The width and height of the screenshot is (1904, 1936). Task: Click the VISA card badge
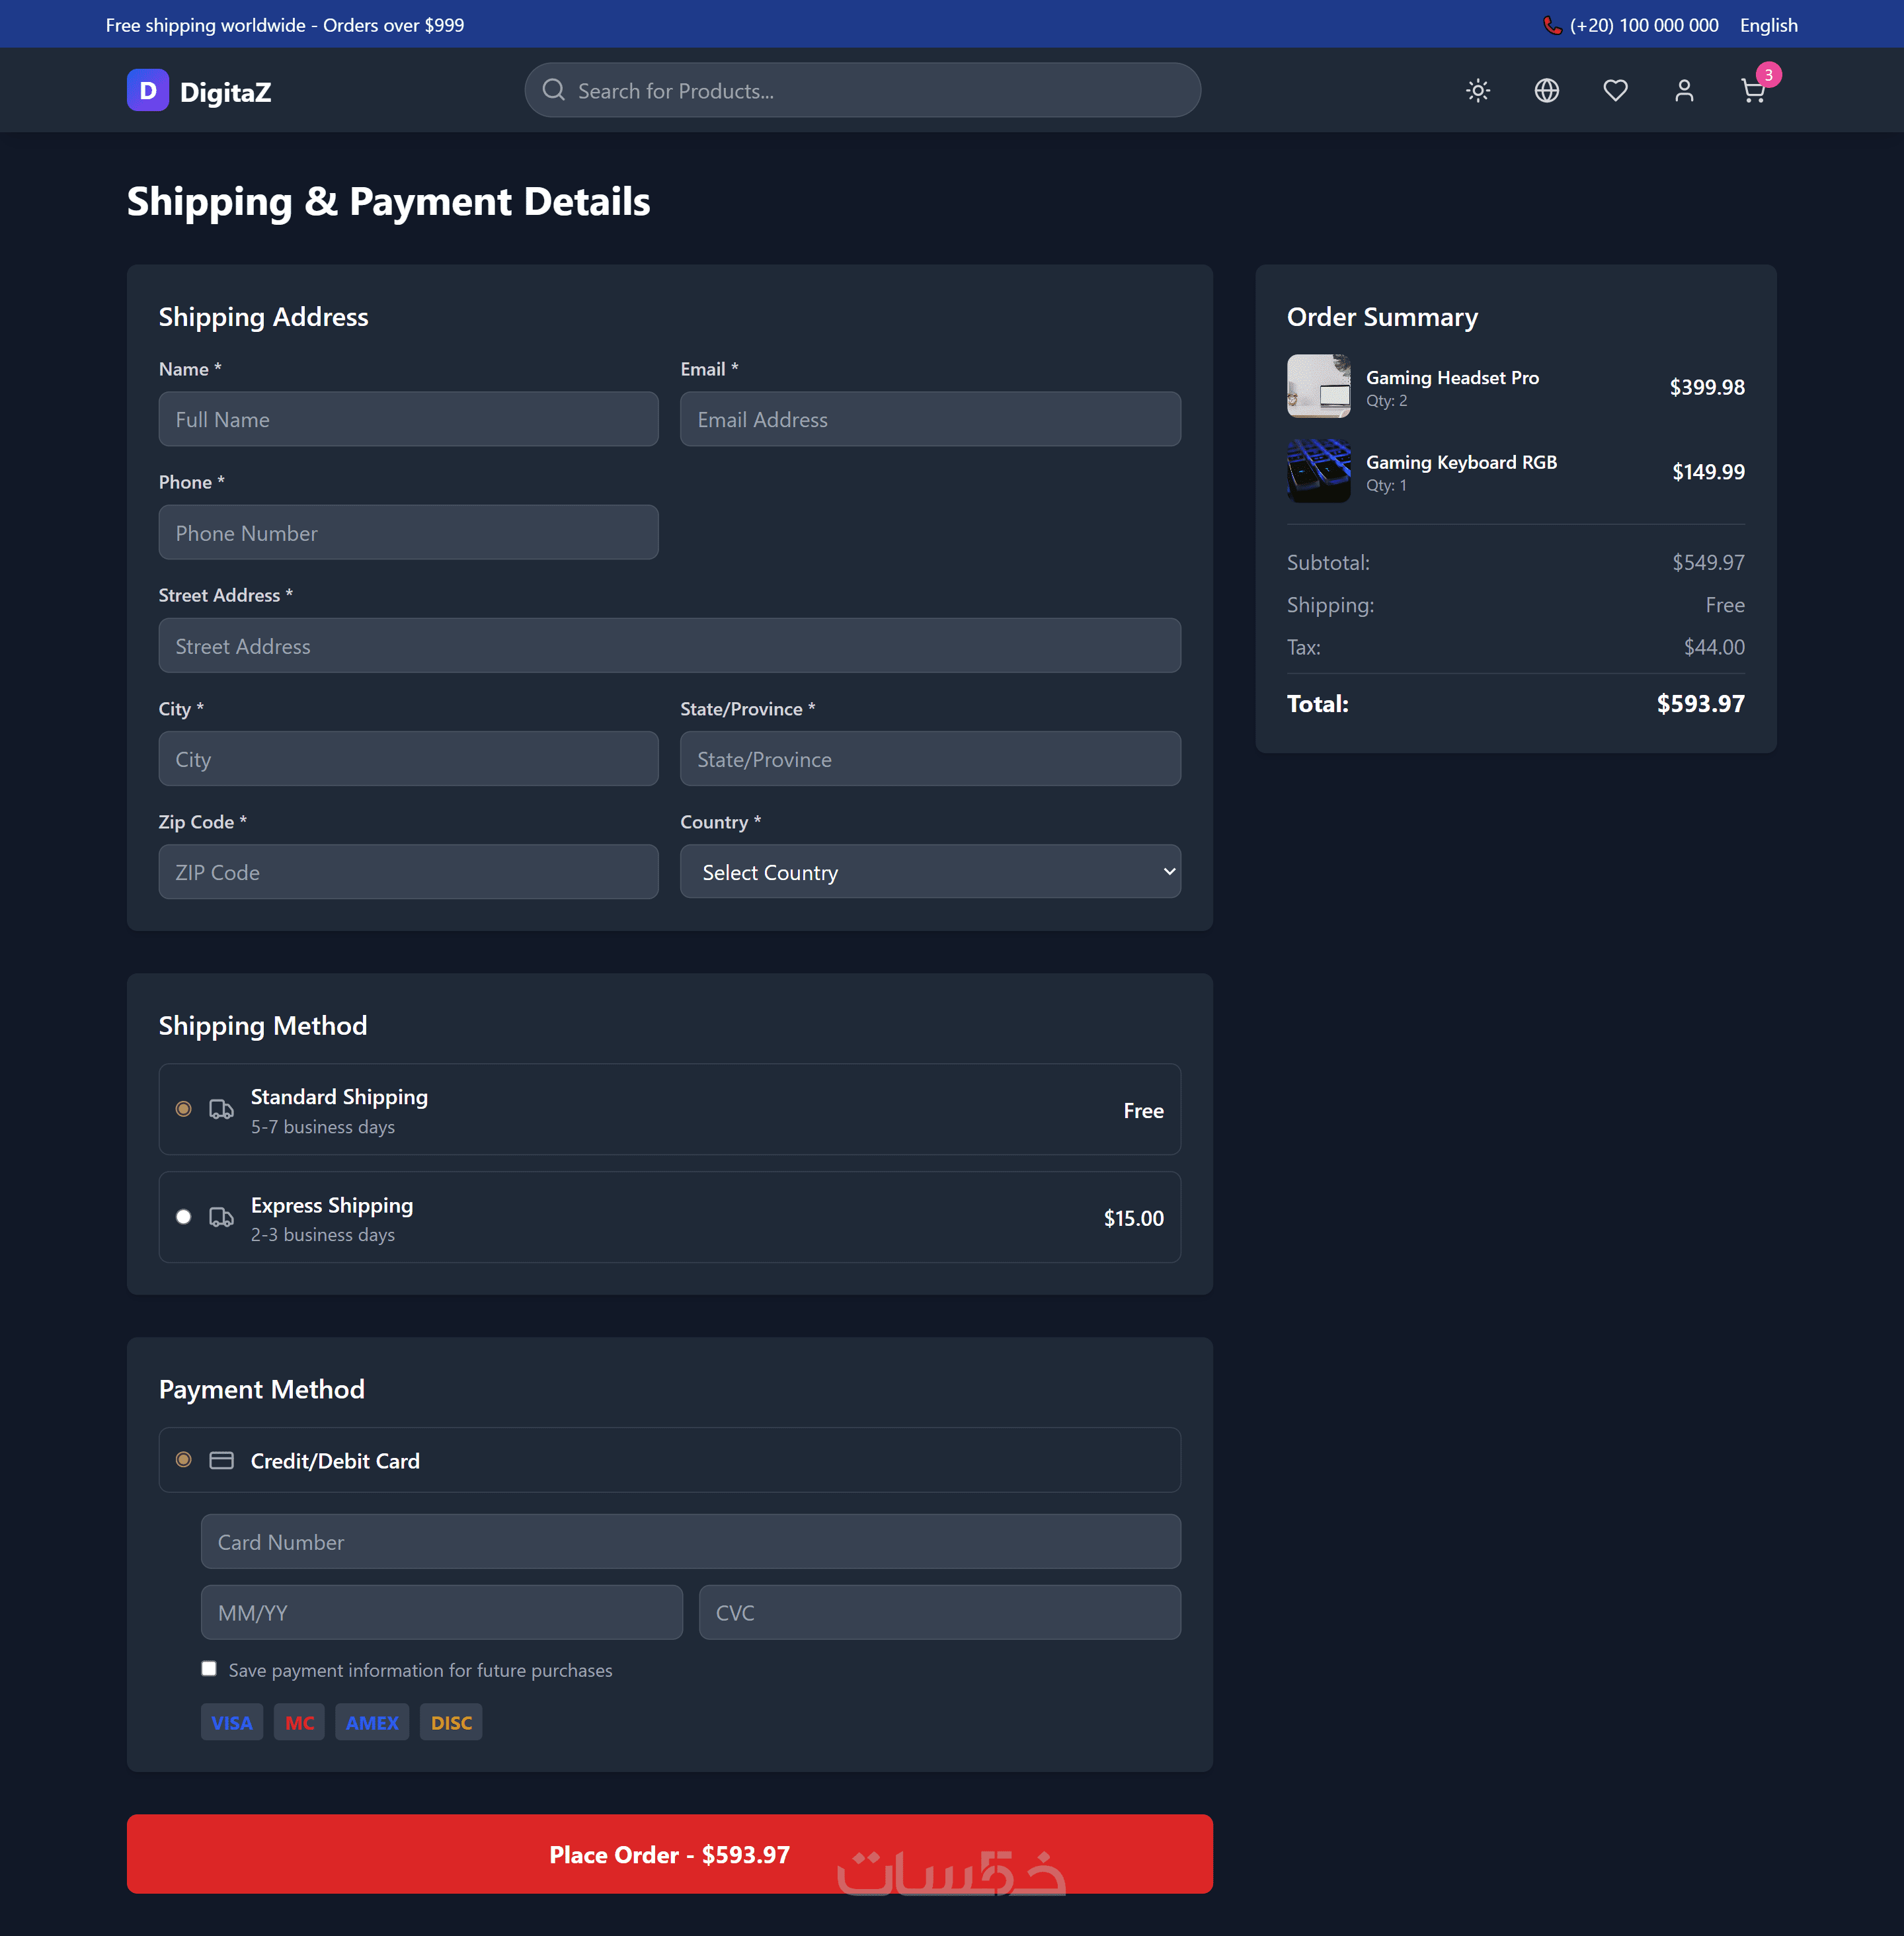(x=231, y=1722)
